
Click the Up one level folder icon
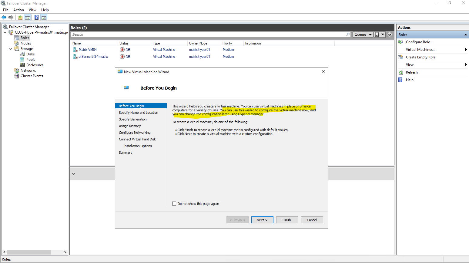click(x=20, y=17)
